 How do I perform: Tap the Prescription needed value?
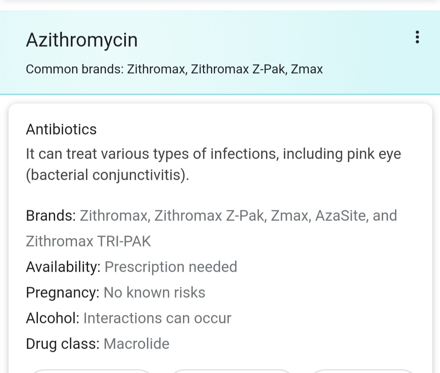pyautogui.click(x=171, y=267)
